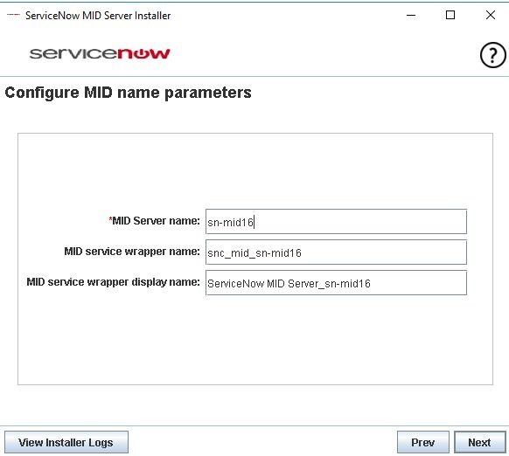Image resolution: width=509 pixels, height=456 pixels.
Task: Select the MID service wrapper display name field
Action: point(336,283)
